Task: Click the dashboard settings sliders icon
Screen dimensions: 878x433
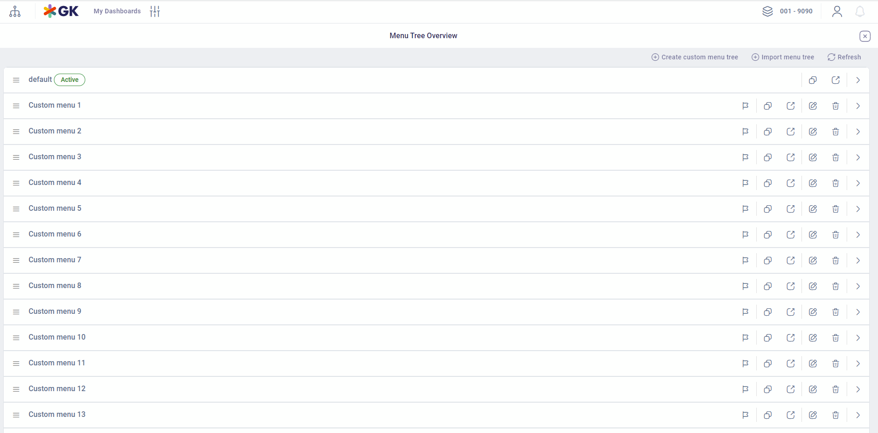Action: point(155,12)
